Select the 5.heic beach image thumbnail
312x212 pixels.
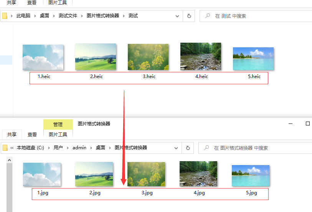click(253, 59)
